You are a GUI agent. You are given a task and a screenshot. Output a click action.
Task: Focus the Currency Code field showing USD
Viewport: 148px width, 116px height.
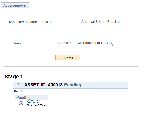pyautogui.click(x=105, y=43)
